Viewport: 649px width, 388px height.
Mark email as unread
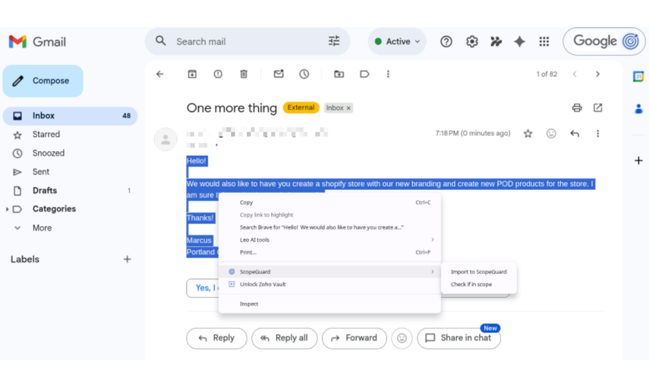(x=279, y=74)
